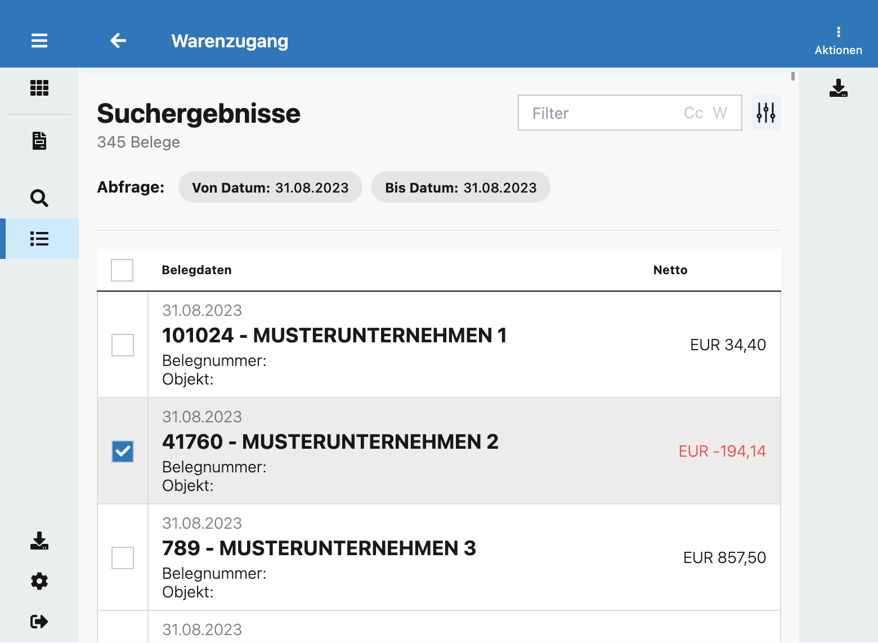Open filter settings sliders button
878x643 pixels.
pos(766,113)
